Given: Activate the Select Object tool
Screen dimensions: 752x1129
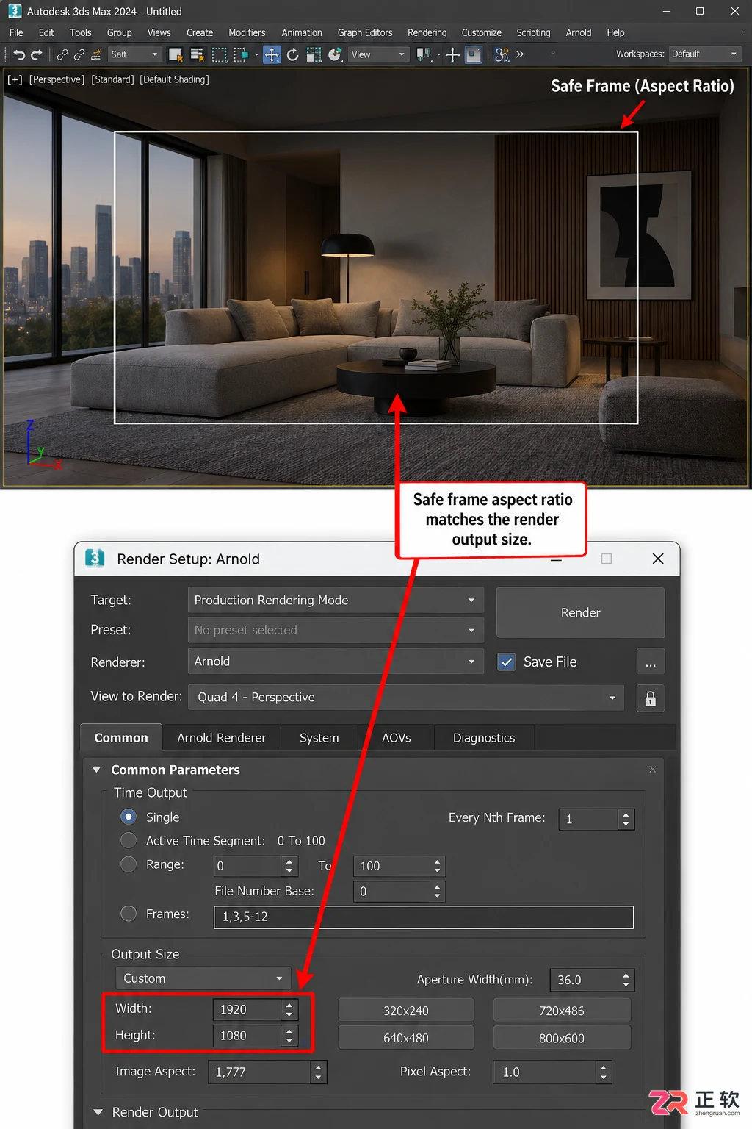Looking at the screenshot, I should tap(176, 54).
